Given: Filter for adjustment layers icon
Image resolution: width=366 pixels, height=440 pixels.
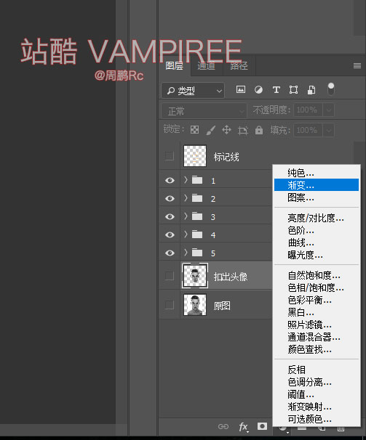Looking at the screenshot, I should [x=258, y=90].
